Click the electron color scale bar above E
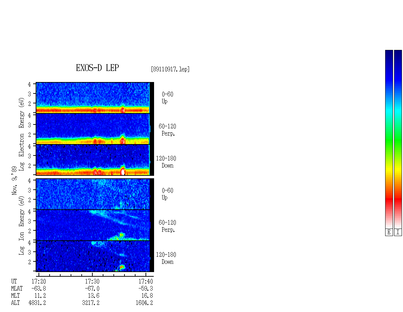Screen dimensions: 403x312 coord(389,139)
